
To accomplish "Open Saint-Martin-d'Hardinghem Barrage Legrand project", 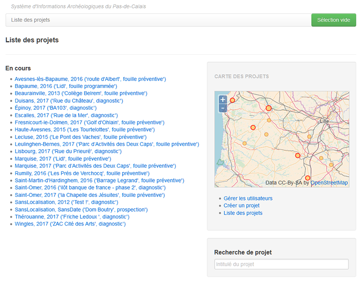I will click(99, 181).
